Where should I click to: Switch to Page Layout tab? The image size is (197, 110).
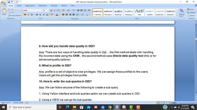click(30, 5)
